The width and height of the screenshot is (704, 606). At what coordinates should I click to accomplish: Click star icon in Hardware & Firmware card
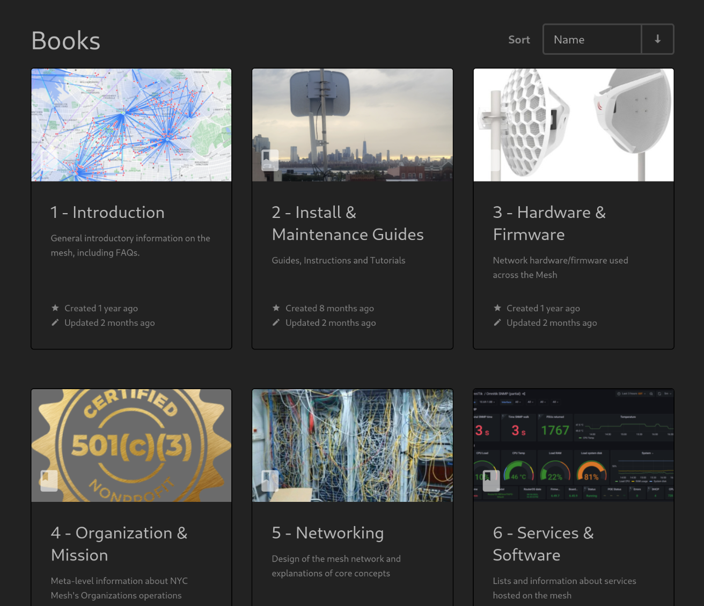pos(497,308)
